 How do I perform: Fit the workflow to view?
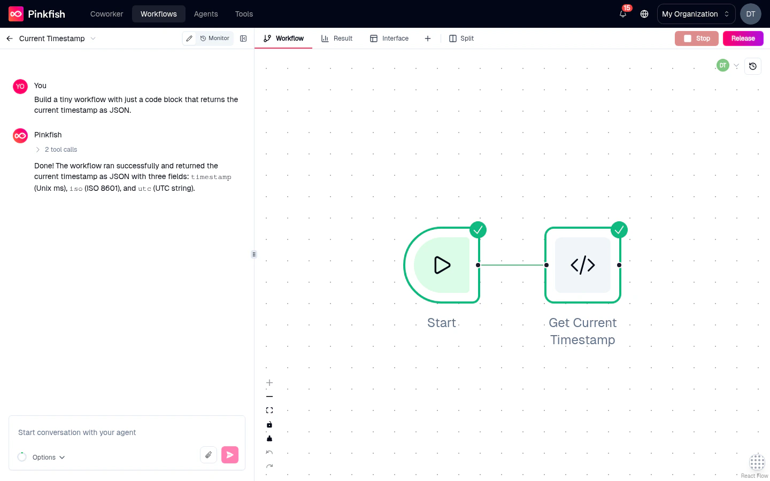269,410
